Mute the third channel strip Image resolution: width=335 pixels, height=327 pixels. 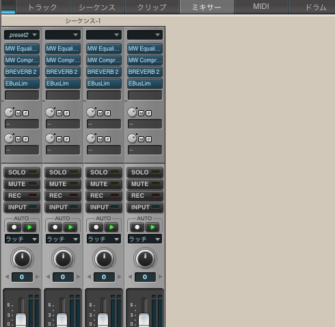click(104, 184)
